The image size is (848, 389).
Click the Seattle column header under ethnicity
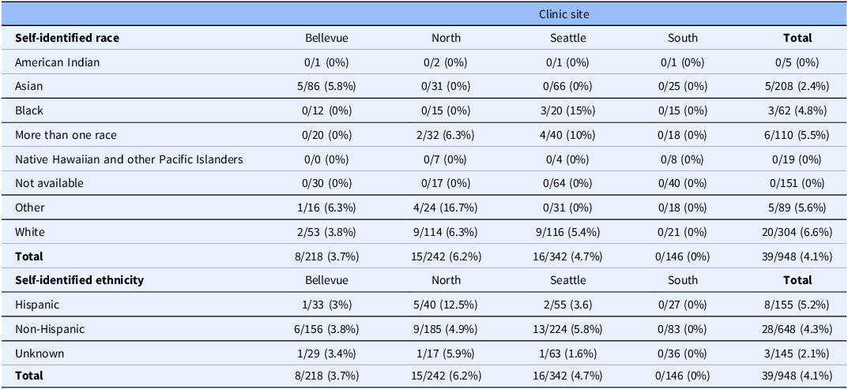(x=568, y=280)
